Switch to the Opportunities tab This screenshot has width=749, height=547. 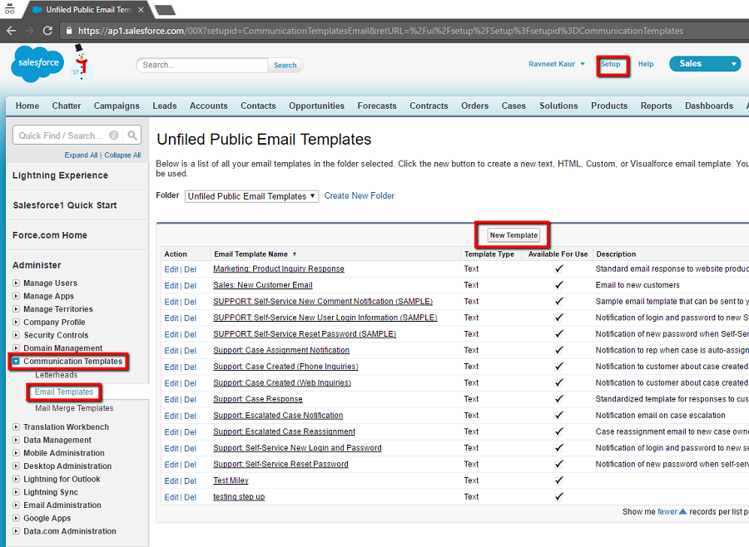316,106
